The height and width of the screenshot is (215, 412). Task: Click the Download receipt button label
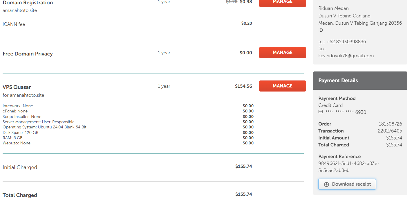tap(351, 184)
